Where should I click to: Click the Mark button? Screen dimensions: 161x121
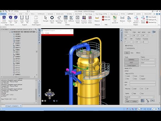[x=127, y=102]
